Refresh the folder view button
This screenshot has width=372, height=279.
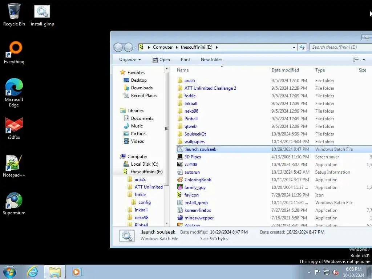coord(302,47)
